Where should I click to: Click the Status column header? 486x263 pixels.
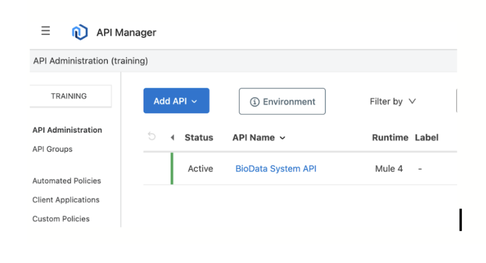pyautogui.click(x=199, y=138)
